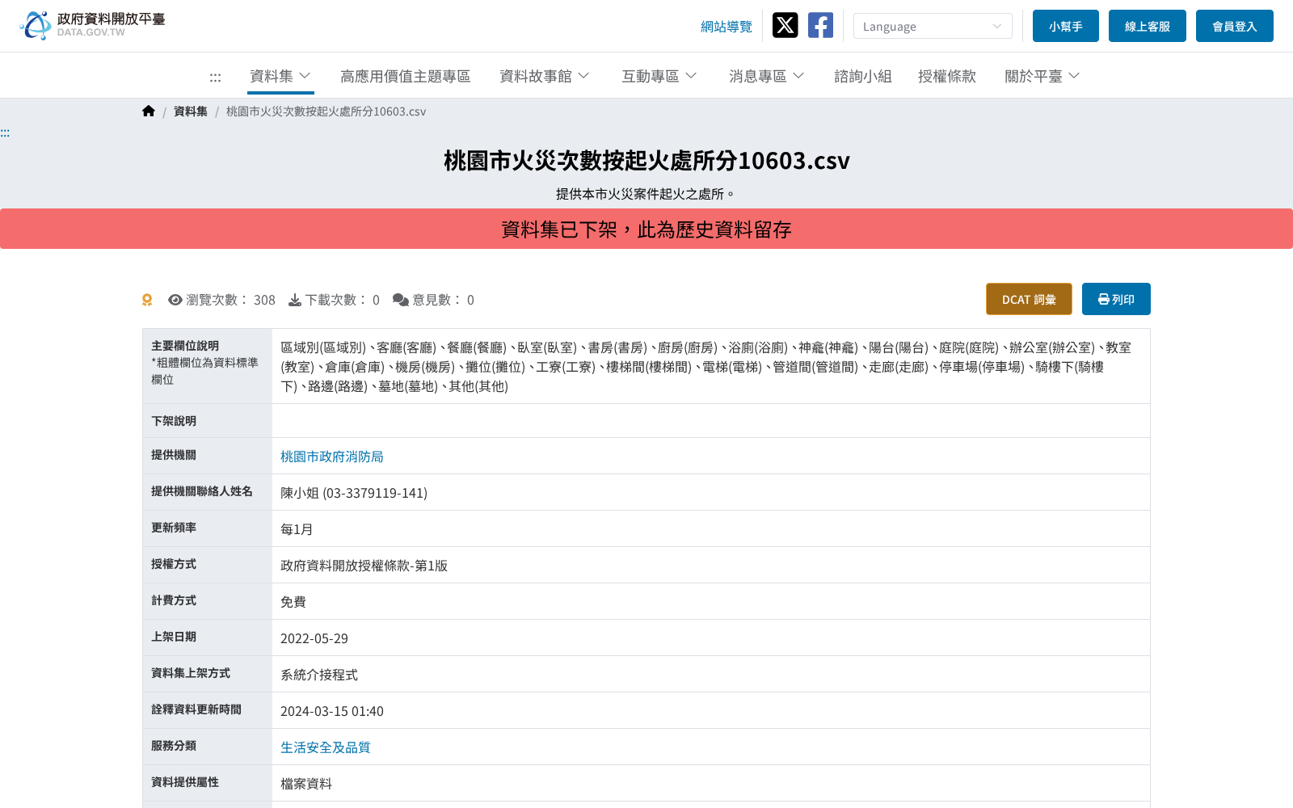Click the 網站導覽 link
The width and height of the screenshot is (1293, 808).
point(727,27)
